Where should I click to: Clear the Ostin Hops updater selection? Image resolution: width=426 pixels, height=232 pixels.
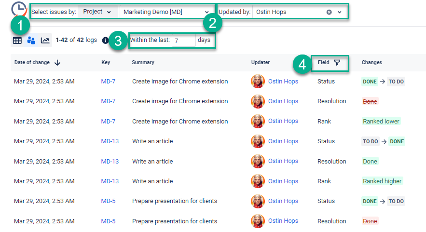click(x=329, y=12)
